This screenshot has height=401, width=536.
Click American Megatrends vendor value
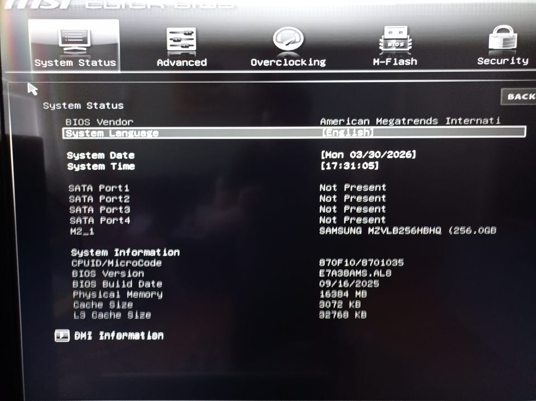410,121
